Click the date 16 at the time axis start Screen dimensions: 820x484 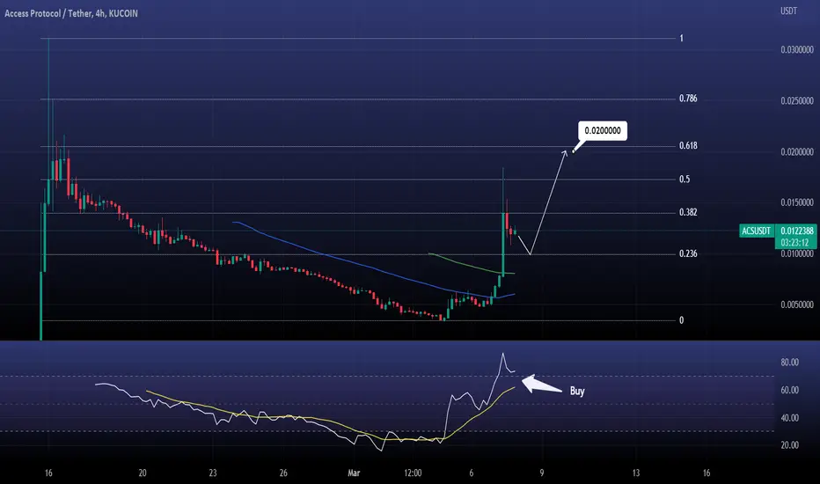coord(48,473)
